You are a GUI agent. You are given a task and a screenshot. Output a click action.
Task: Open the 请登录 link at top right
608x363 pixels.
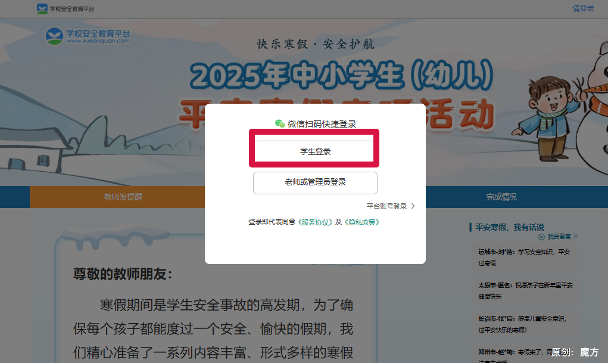click(x=582, y=8)
